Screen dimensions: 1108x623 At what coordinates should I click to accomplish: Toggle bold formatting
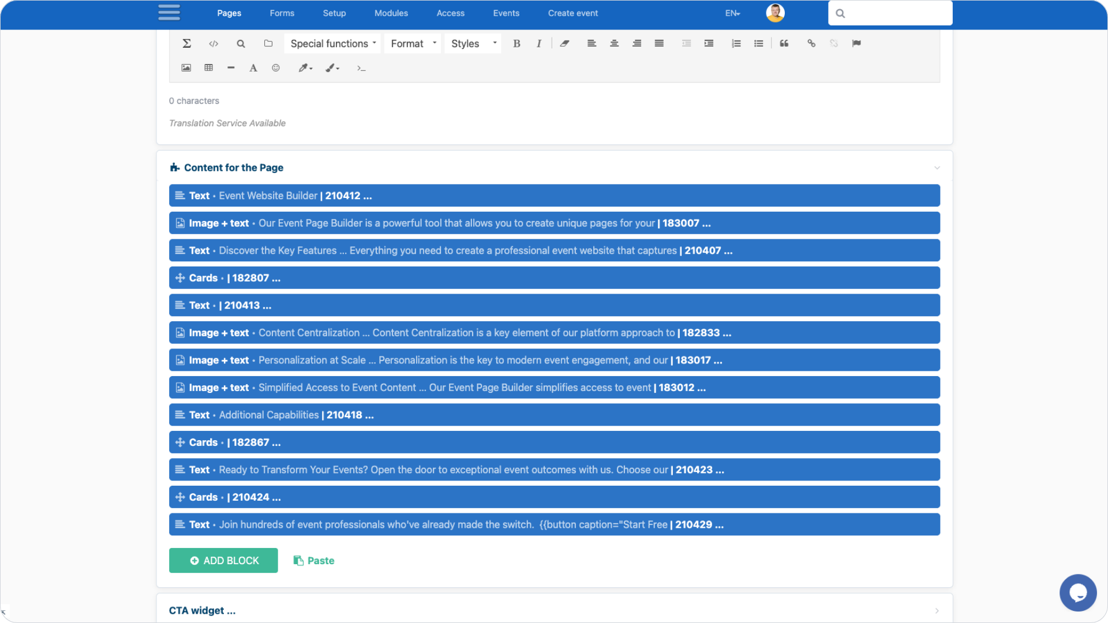516,43
